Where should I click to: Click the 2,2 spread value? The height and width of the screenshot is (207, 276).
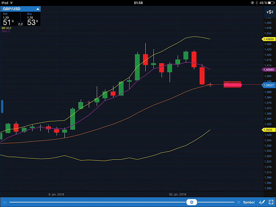tap(20, 24)
